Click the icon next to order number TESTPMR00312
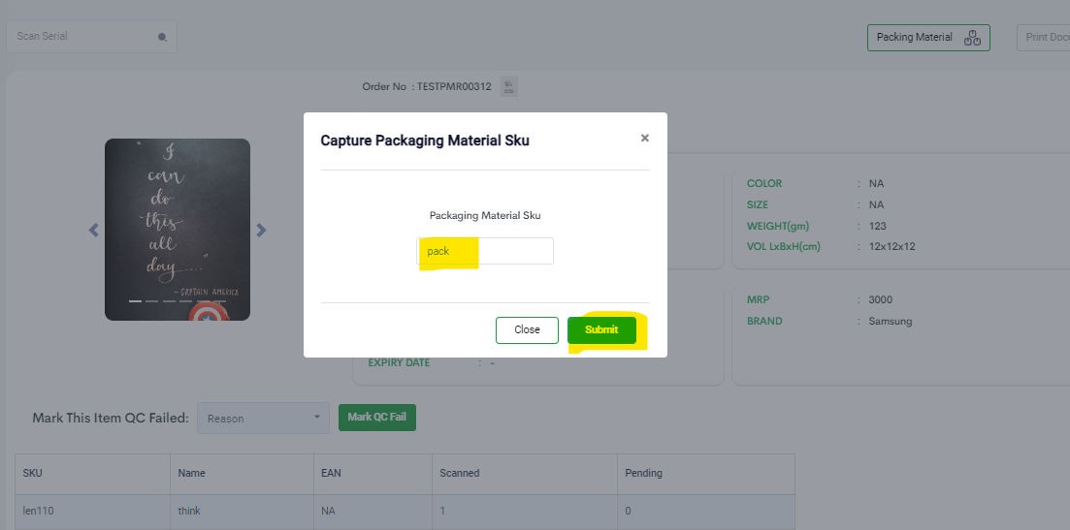Screen dimensions: 1070x530 coord(509,86)
